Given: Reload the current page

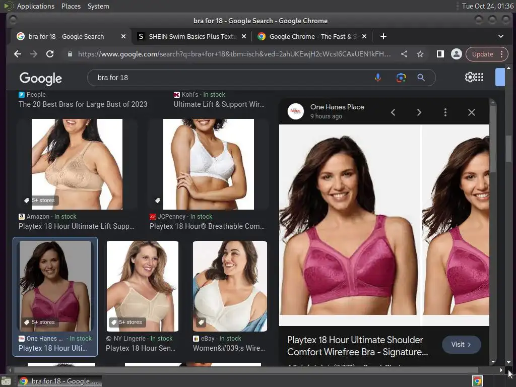Looking at the screenshot, I should click(x=50, y=54).
